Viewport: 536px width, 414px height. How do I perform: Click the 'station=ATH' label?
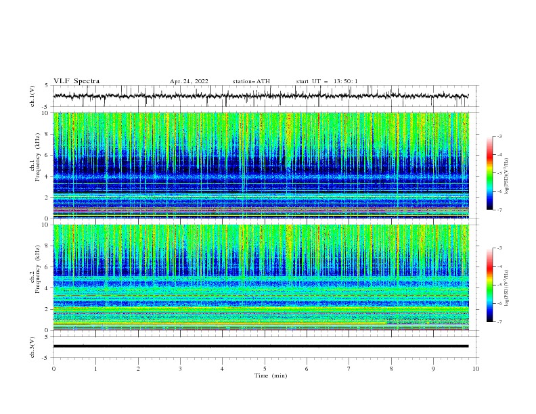pyautogui.click(x=251, y=81)
